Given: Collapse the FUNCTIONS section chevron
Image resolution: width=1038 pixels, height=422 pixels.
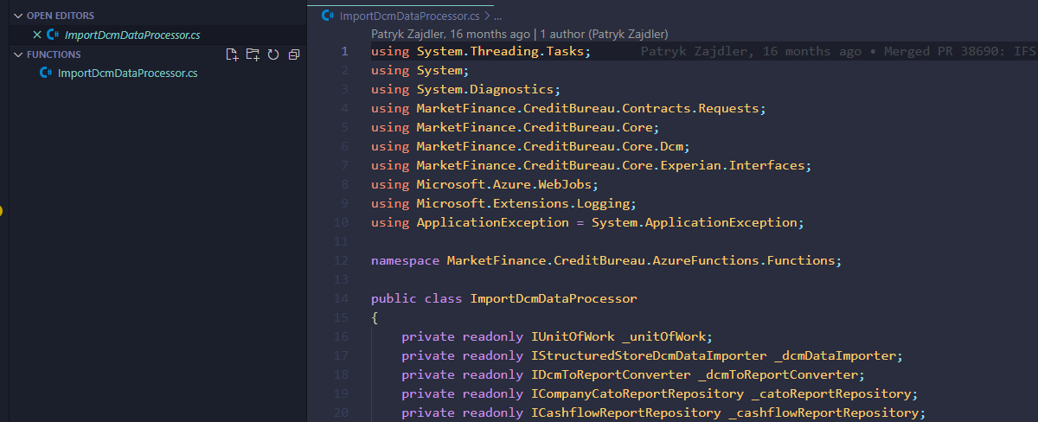Looking at the screenshot, I should [x=18, y=54].
